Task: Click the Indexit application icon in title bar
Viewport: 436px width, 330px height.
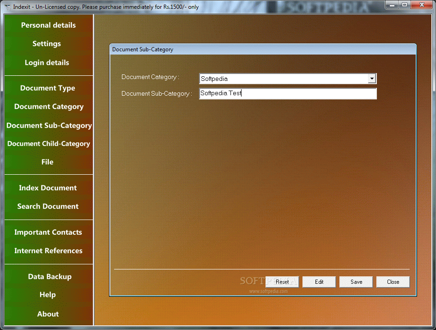Action: tap(8, 6)
